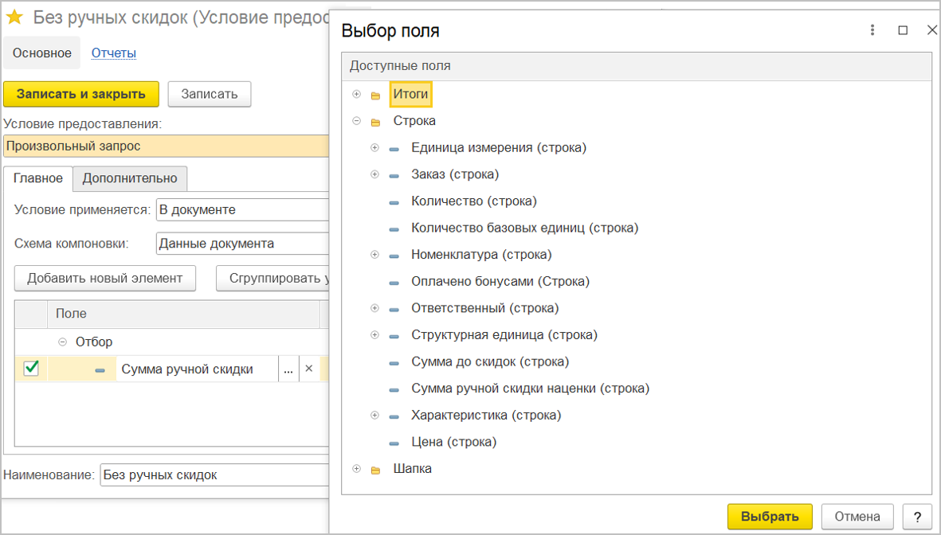941x535 pixels.
Task: Expand the Итоги tree node
Action: (x=356, y=95)
